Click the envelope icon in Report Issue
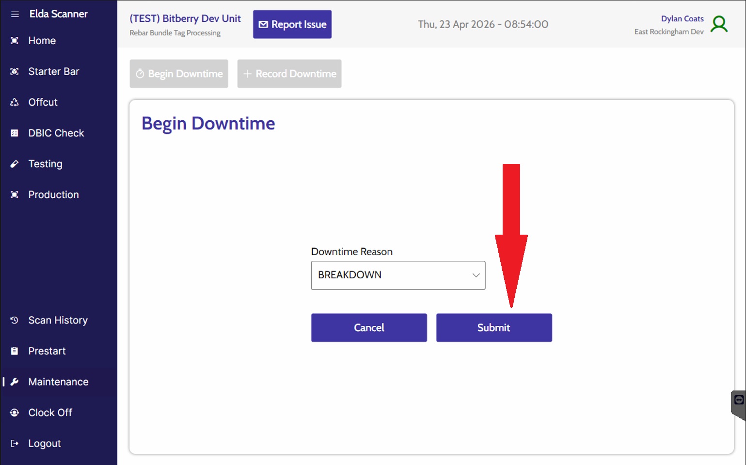The width and height of the screenshot is (746, 465). point(263,24)
